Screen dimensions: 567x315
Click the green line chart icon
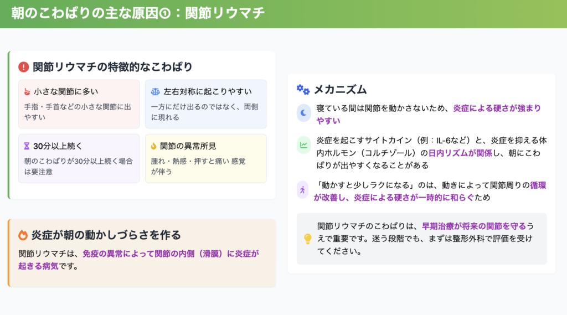click(303, 145)
